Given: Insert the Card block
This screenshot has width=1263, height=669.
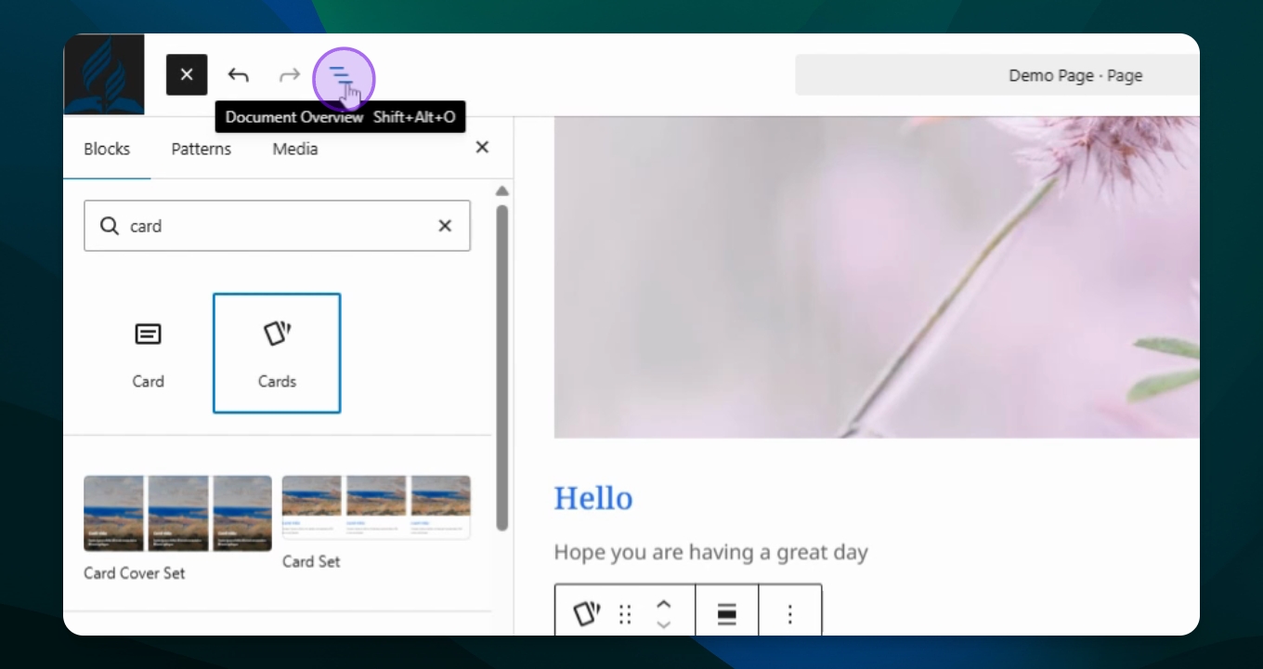Looking at the screenshot, I should (x=148, y=353).
